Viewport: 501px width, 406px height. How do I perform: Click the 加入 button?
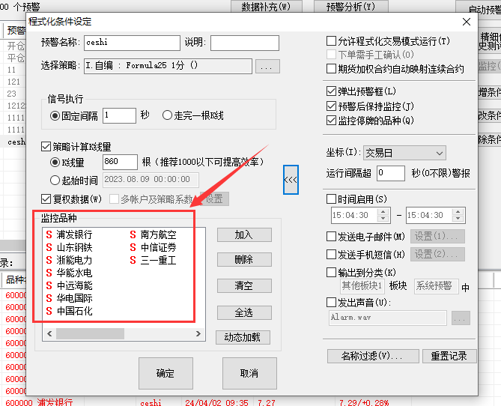244,235
